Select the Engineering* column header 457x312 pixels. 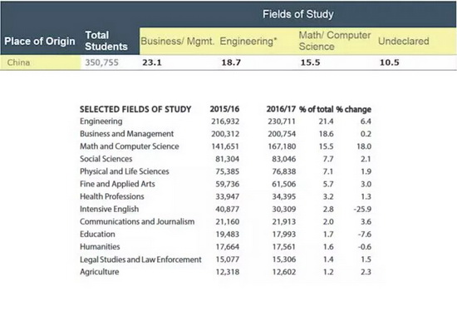pos(248,41)
